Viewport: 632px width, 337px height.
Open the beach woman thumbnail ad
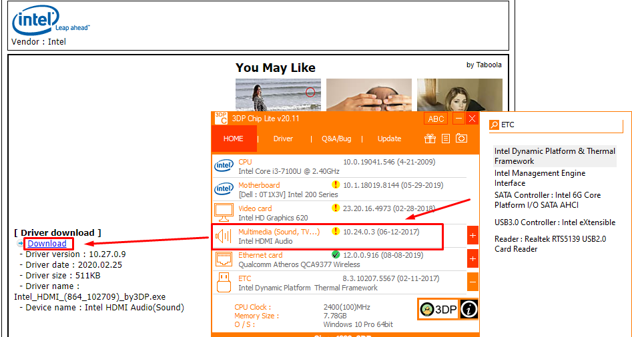pyautogui.click(x=278, y=95)
